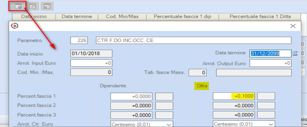Click Ditta Percent.fascia 3 value field

(234, 115)
